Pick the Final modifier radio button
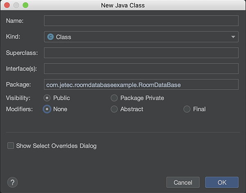The width and height of the screenshot is (246, 193). (x=187, y=109)
